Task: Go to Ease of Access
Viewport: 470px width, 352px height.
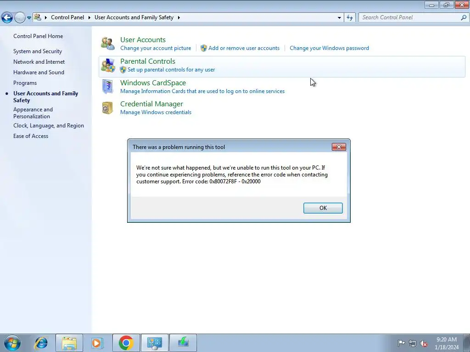Action: [31, 136]
